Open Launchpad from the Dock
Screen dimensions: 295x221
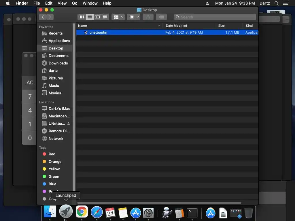point(66,212)
